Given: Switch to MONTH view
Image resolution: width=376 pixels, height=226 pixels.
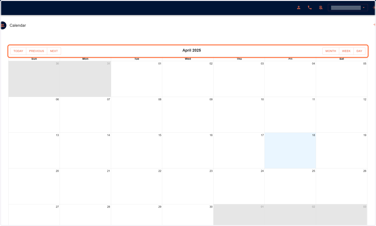Looking at the screenshot, I should click(x=331, y=51).
